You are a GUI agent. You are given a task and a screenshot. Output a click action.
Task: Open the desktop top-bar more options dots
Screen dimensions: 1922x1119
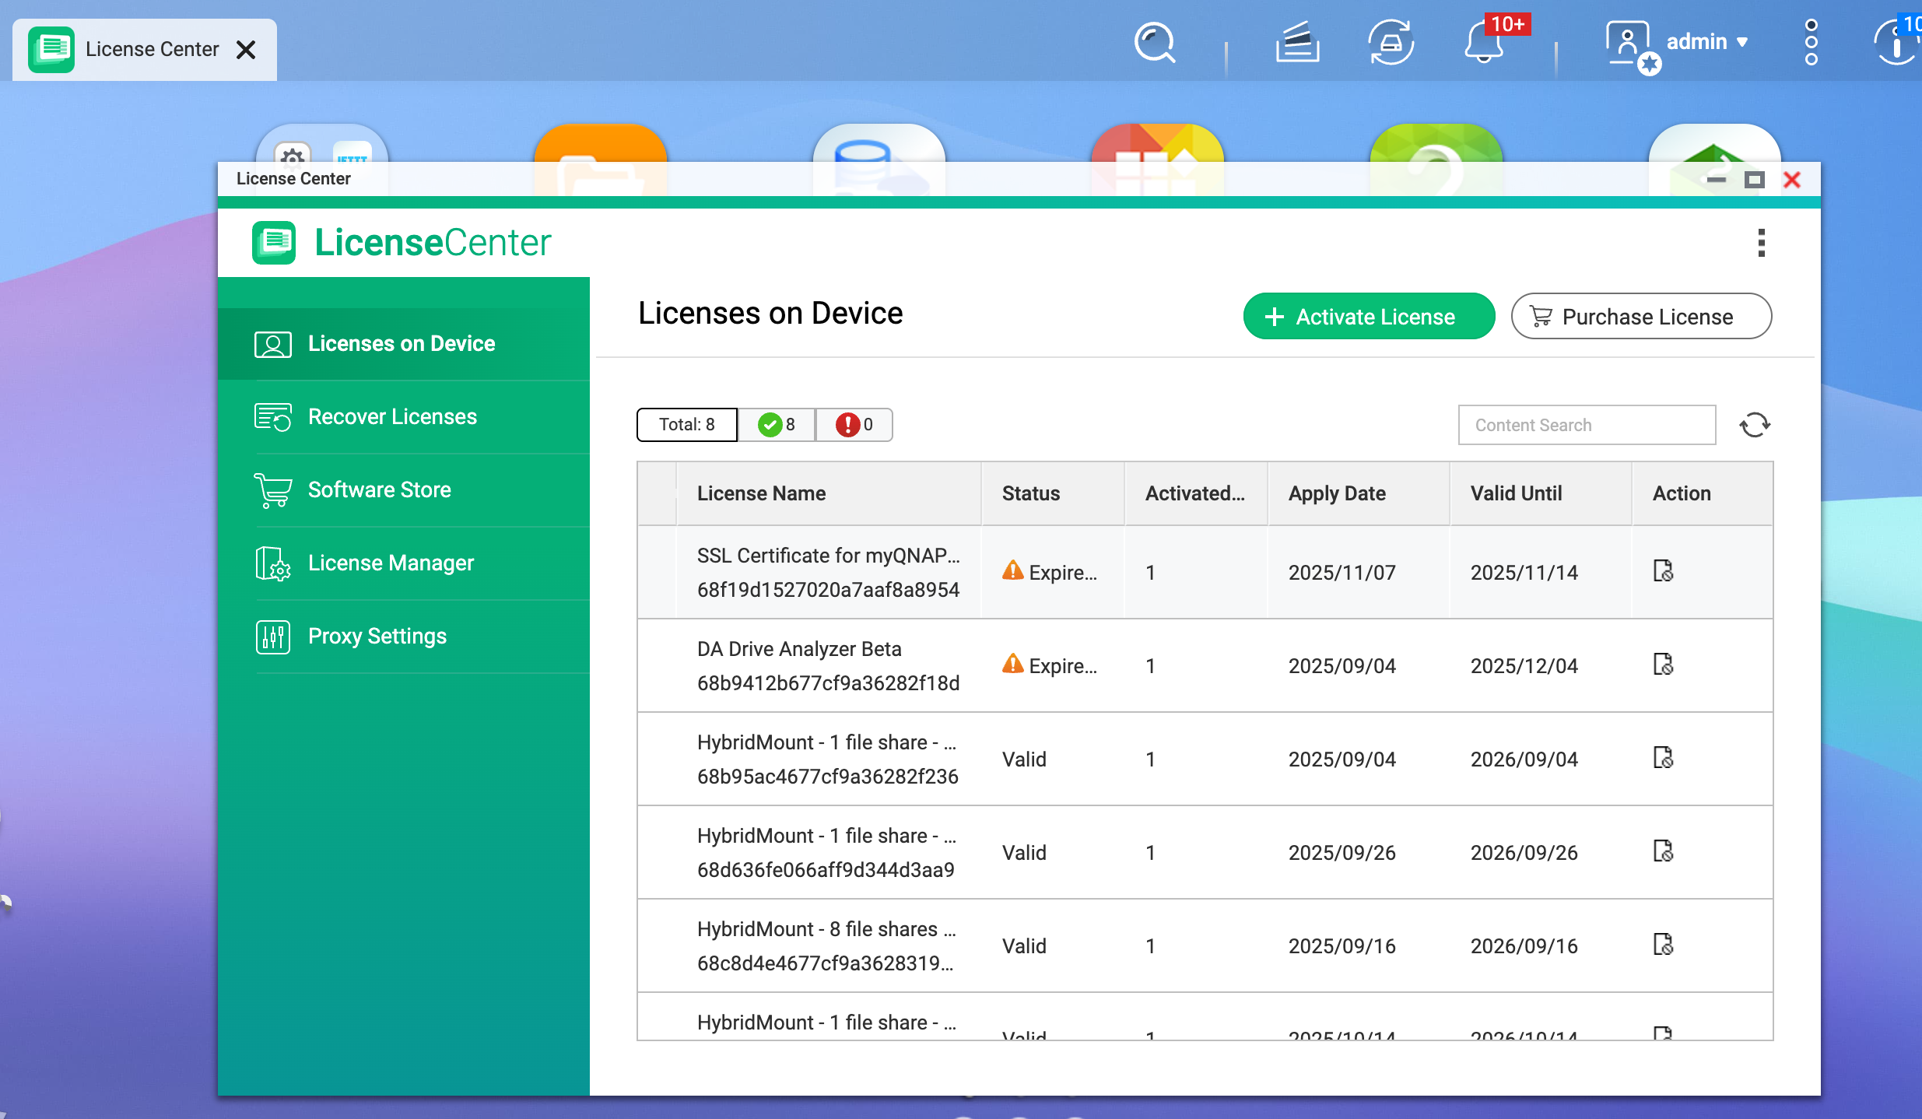click(1811, 43)
